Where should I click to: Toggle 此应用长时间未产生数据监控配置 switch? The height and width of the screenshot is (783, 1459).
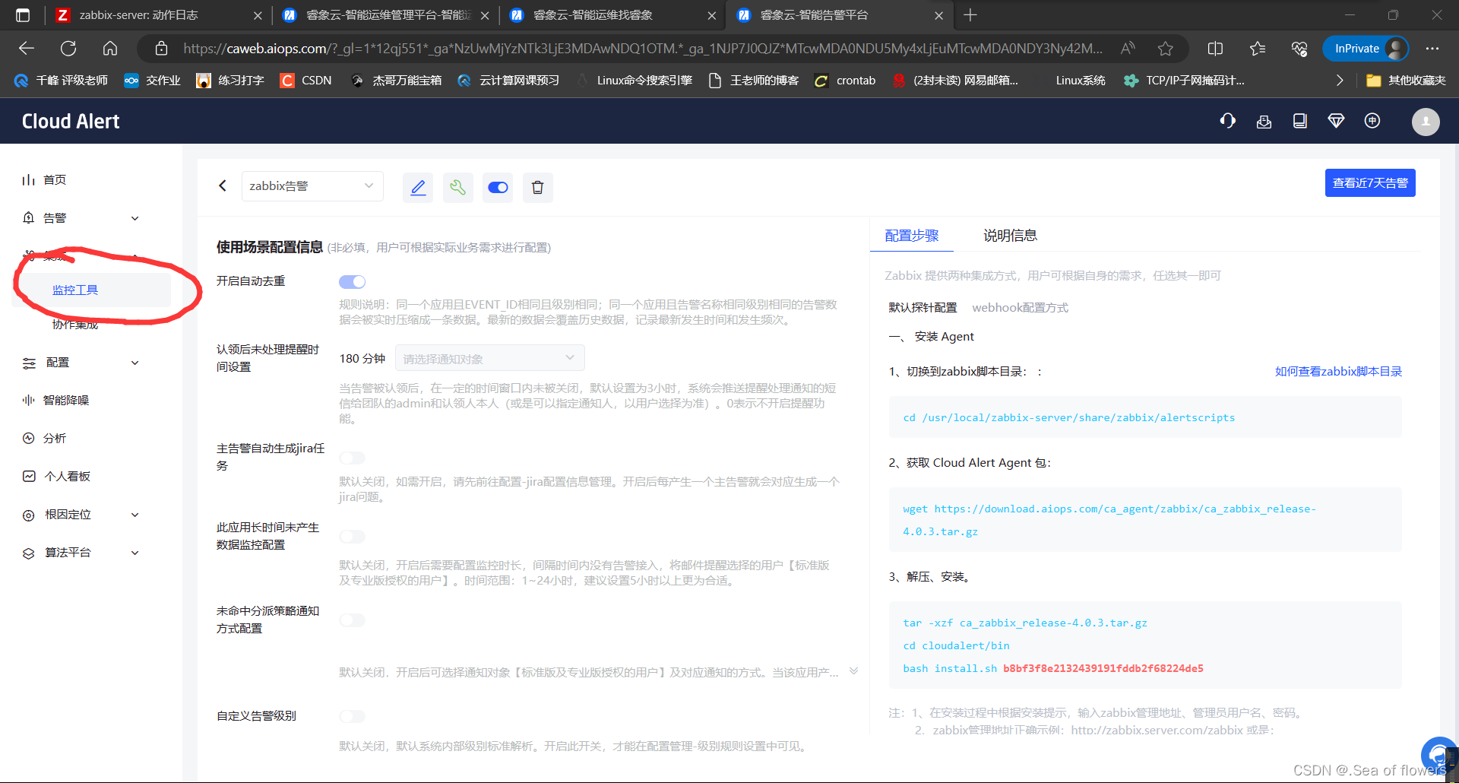click(x=352, y=537)
